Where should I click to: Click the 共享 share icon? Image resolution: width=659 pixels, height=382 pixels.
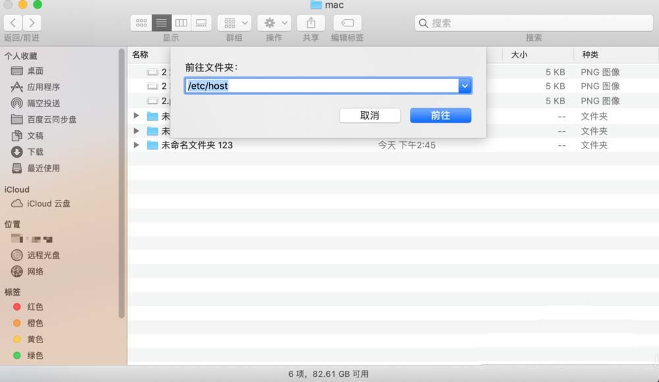tap(310, 22)
